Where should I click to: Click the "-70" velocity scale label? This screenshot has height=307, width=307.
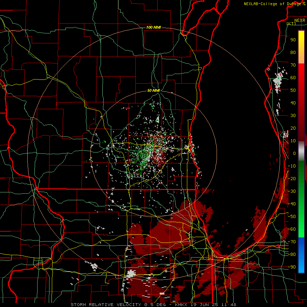pos(292,242)
